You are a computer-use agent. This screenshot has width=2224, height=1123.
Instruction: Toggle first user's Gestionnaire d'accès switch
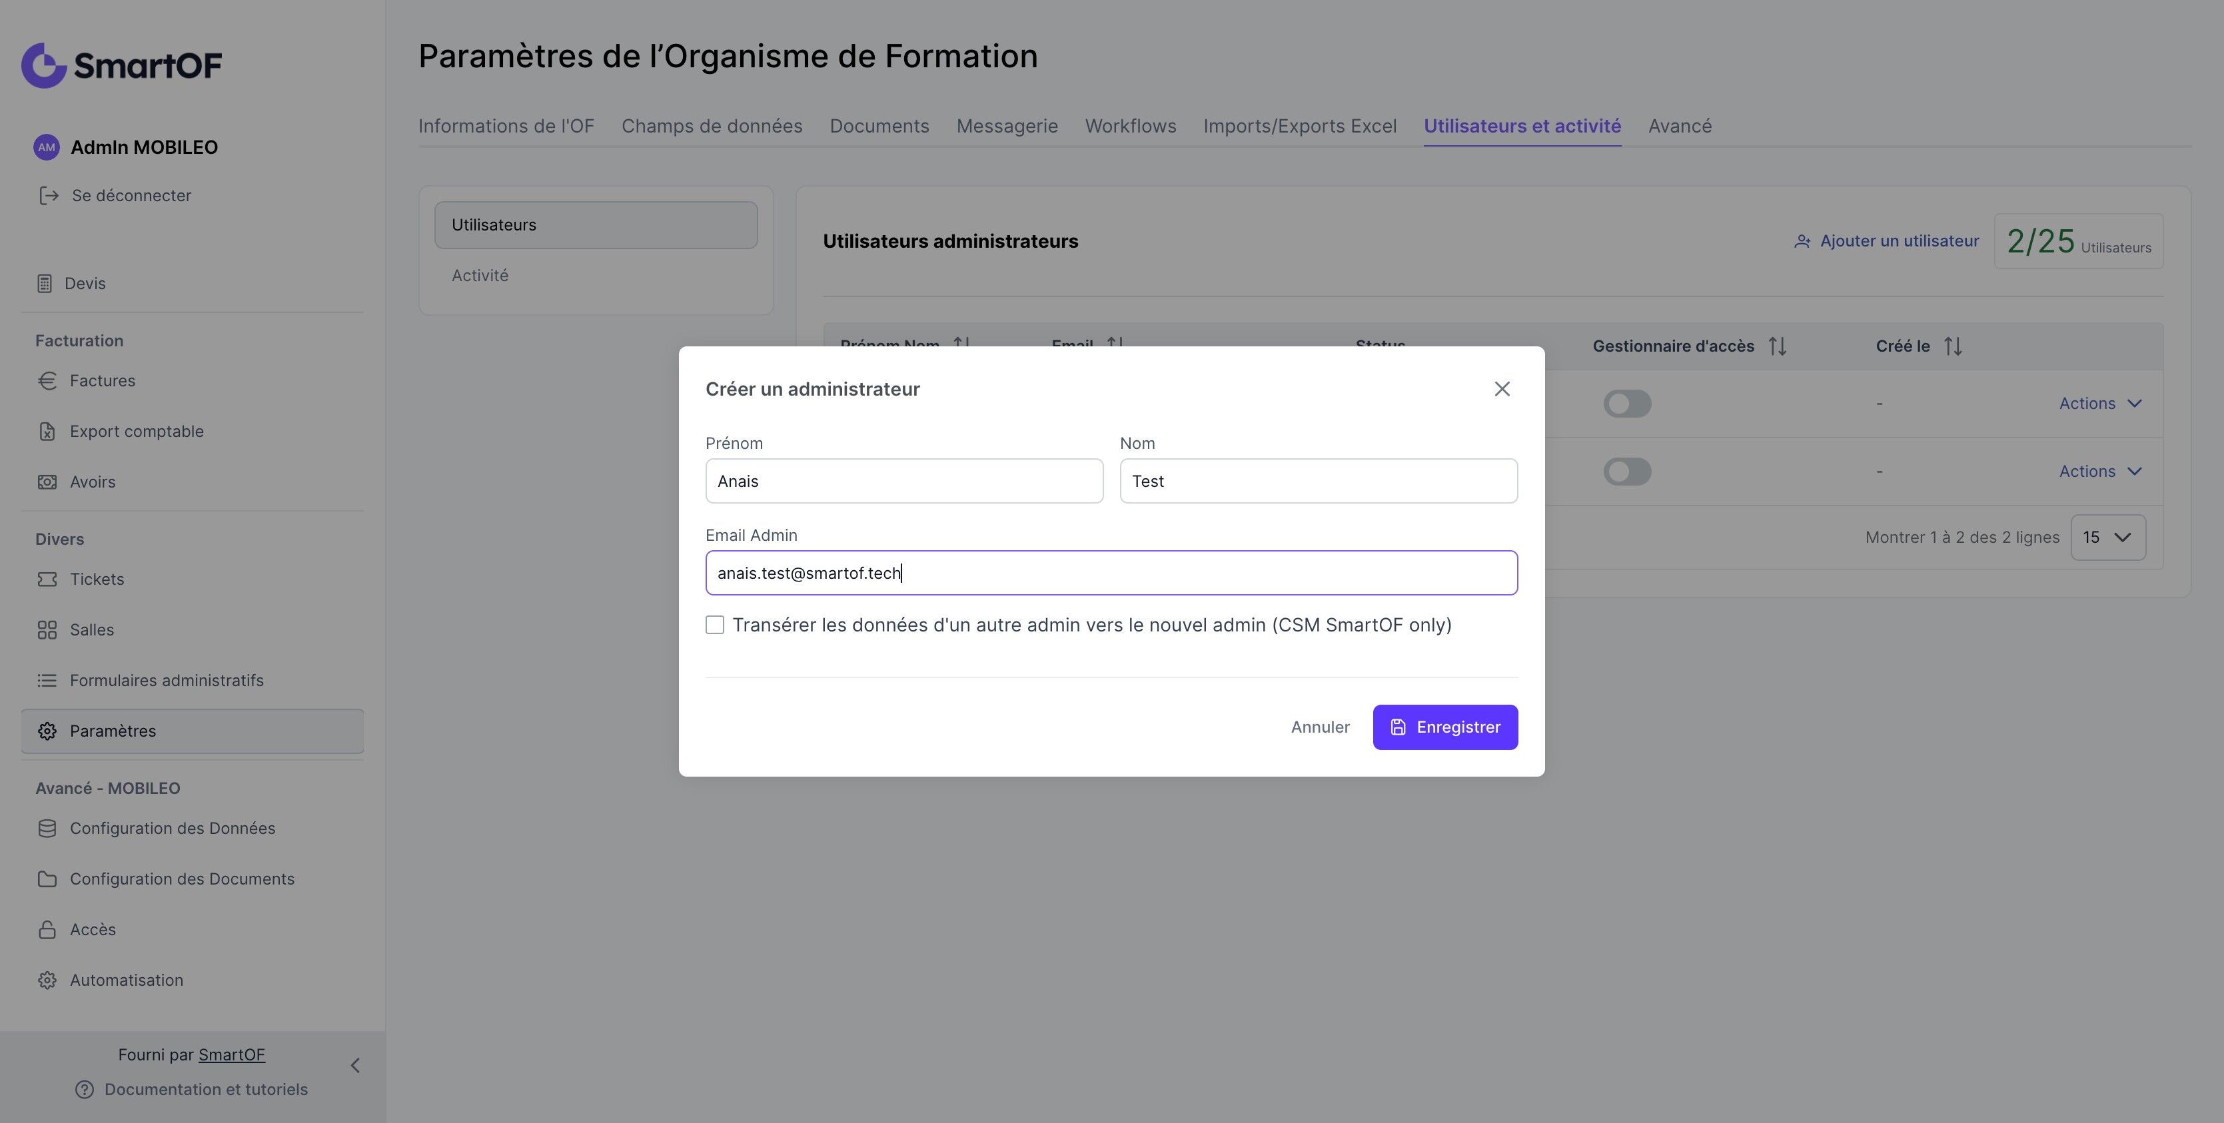[x=1626, y=404]
